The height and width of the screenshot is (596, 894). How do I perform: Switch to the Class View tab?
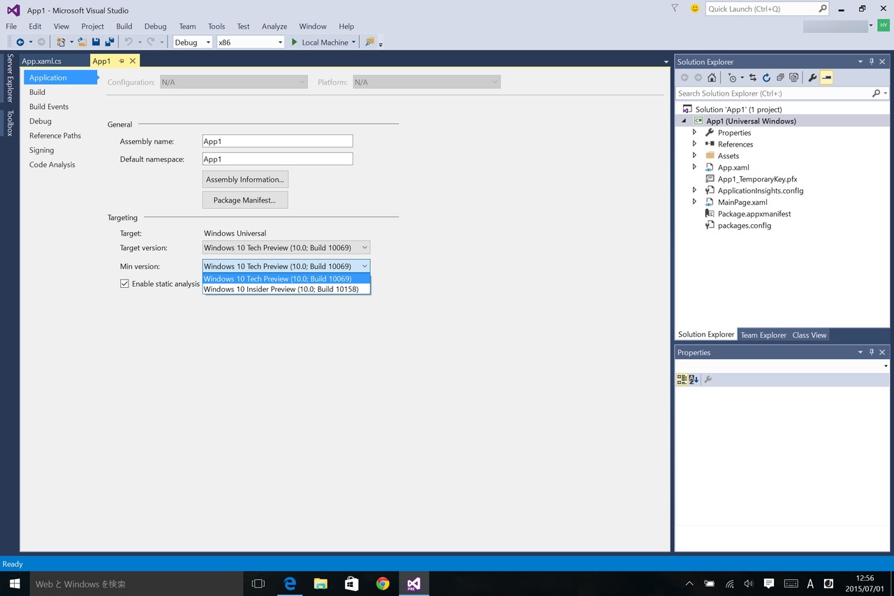pos(809,335)
